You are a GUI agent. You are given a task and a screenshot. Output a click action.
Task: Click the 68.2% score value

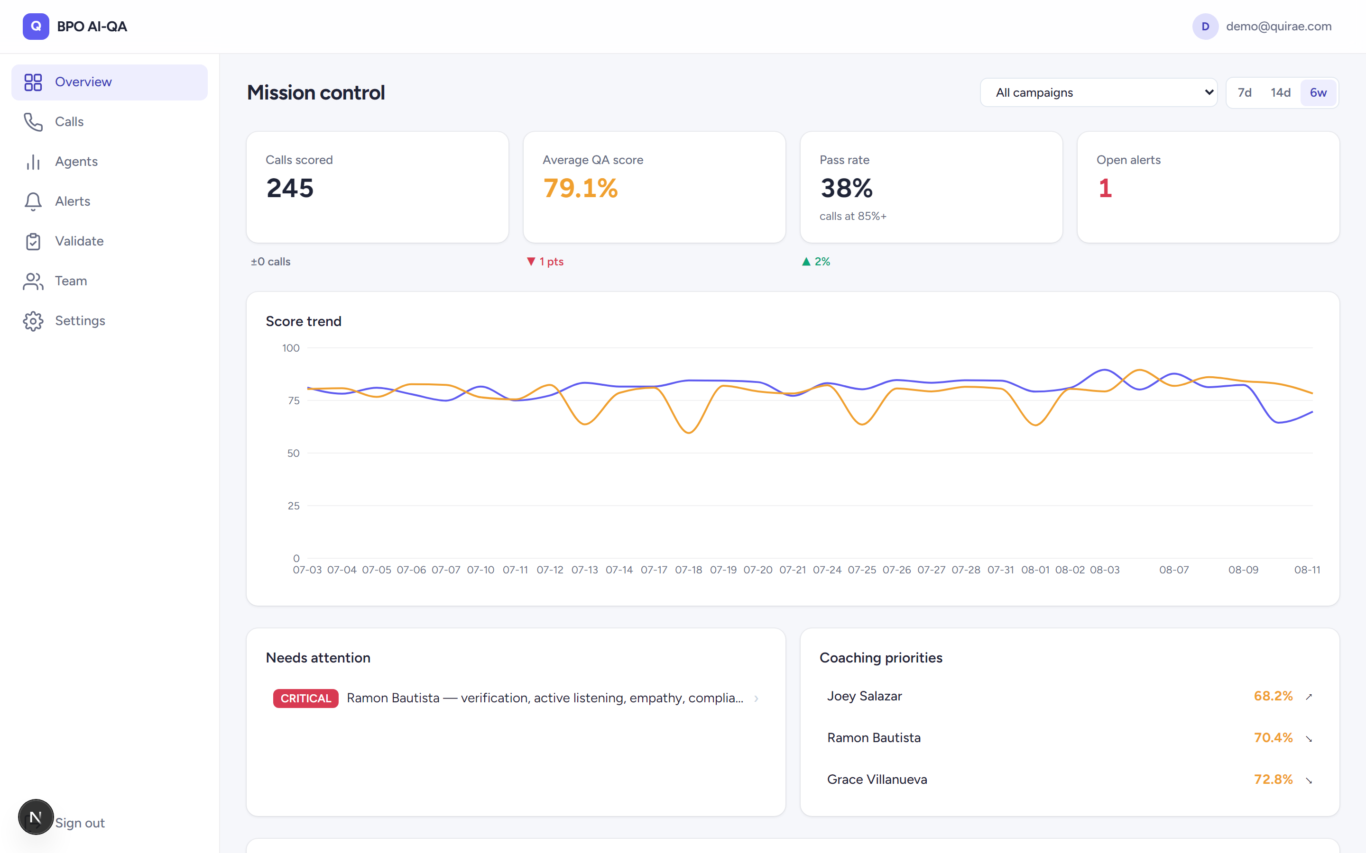tap(1273, 696)
